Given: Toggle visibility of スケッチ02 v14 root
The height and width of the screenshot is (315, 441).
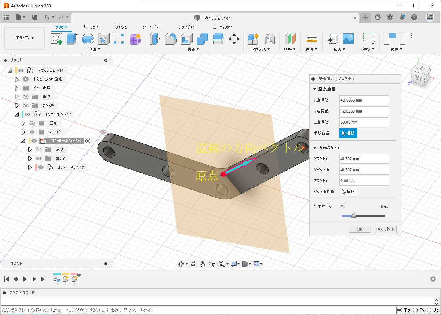Looking at the screenshot, I should [x=21, y=70].
